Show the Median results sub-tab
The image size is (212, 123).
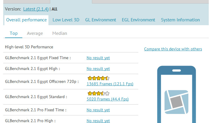click(x=60, y=33)
